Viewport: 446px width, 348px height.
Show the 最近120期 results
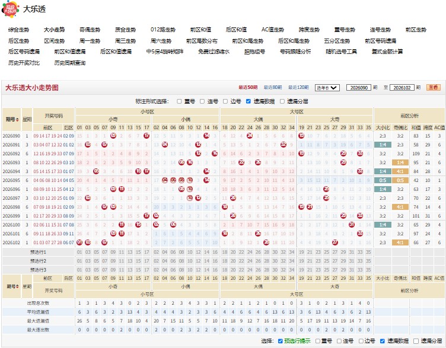pyautogui.click(x=298, y=88)
